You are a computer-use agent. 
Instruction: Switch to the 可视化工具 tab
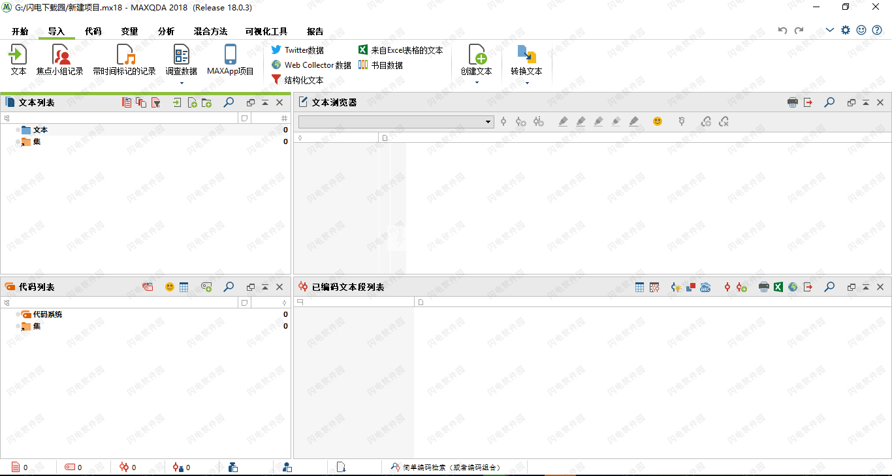click(266, 31)
